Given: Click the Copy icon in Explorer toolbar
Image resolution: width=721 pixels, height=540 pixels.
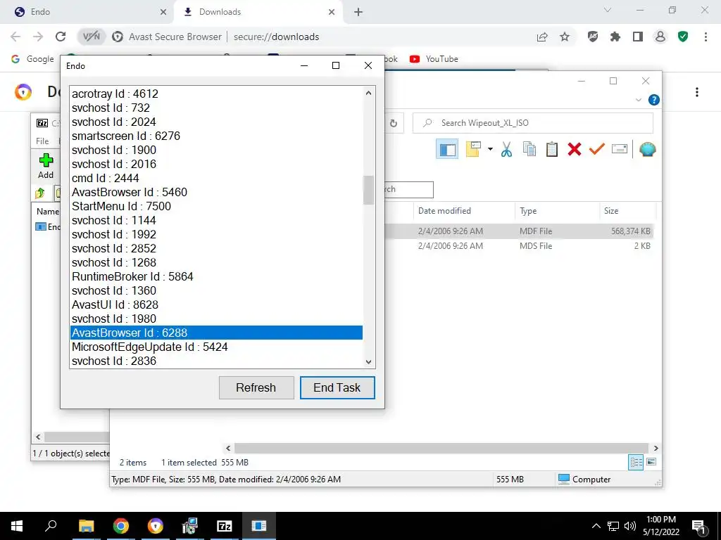Looking at the screenshot, I should [529, 149].
